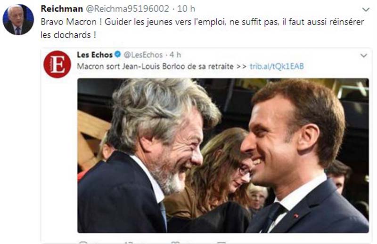Click the reply icon under the photo
Viewport: 377px width, 244px height.
83,243
